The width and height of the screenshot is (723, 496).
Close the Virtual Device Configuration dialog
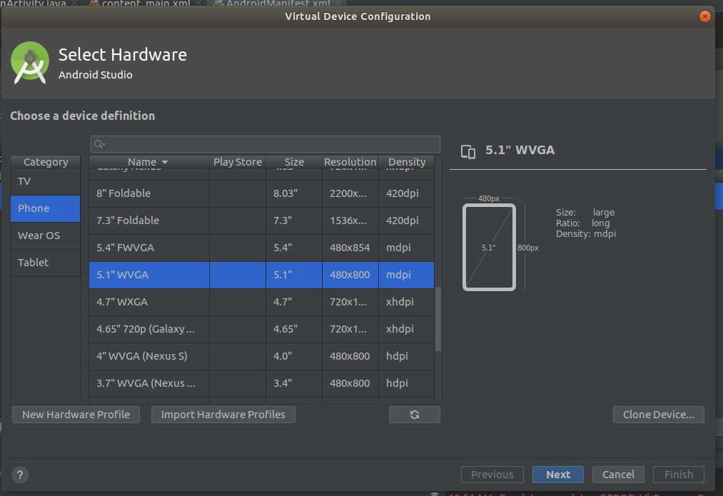pos(704,16)
